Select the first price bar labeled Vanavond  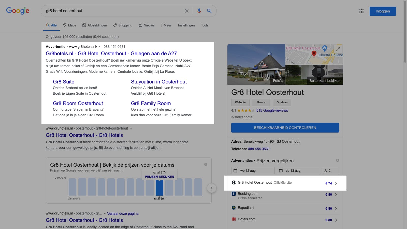(72, 187)
